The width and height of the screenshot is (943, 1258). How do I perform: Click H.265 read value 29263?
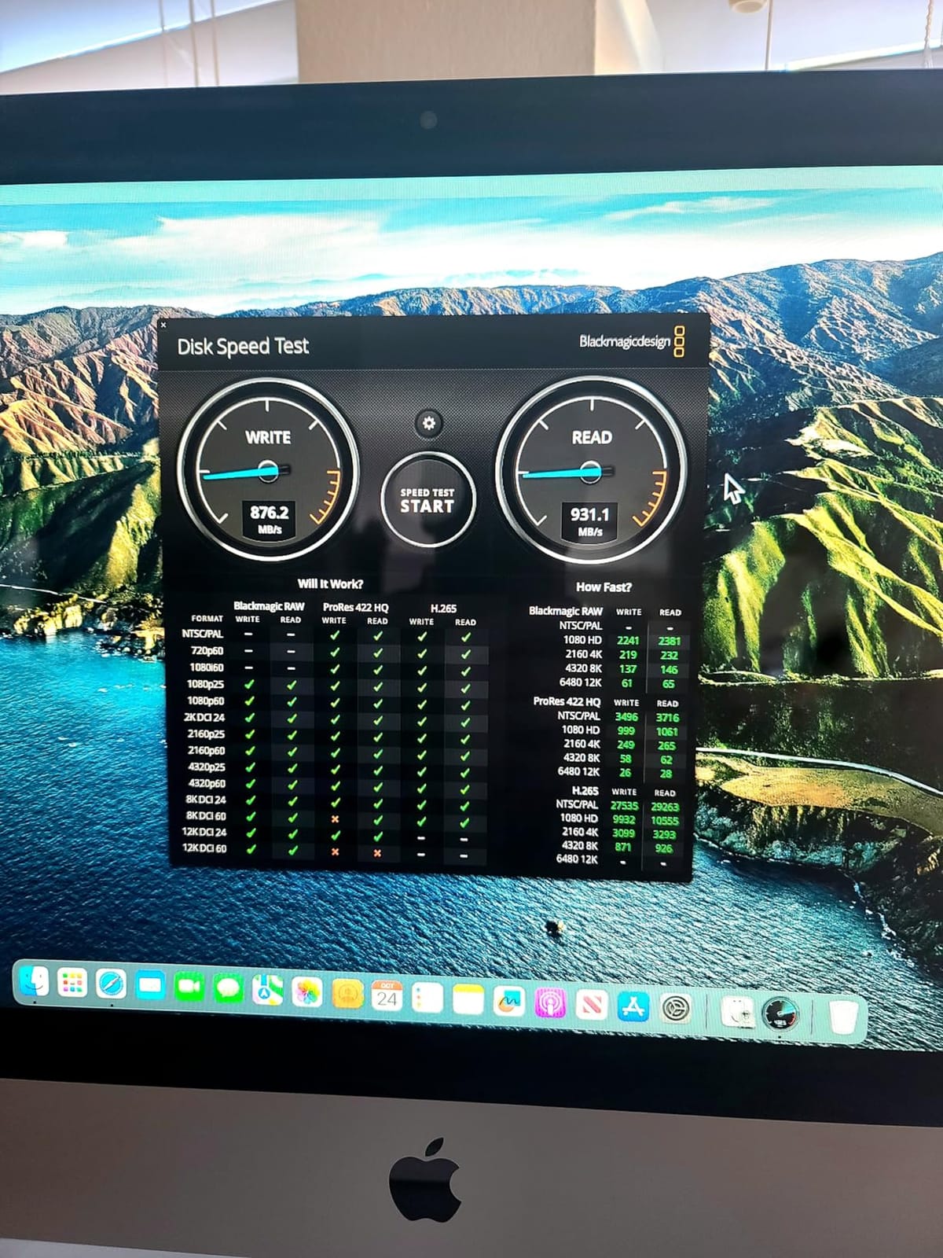click(665, 807)
